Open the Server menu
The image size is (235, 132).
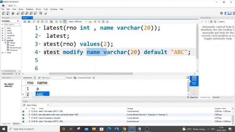[x=38, y=9]
